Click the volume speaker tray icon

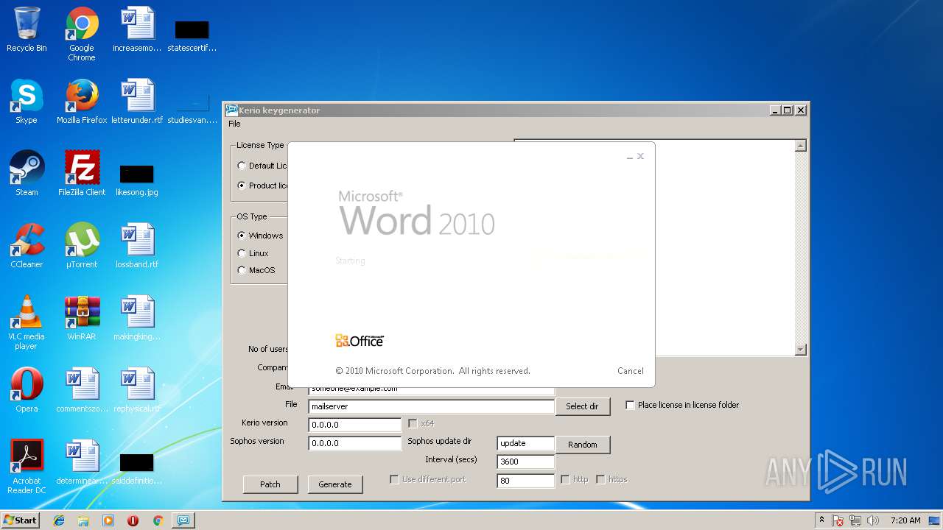click(x=873, y=520)
